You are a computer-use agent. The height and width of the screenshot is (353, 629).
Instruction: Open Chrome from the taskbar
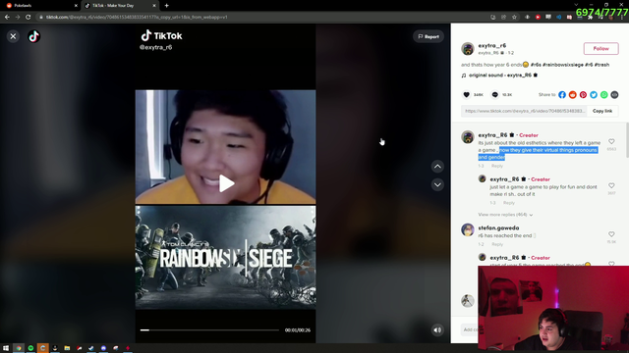(19, 348)
